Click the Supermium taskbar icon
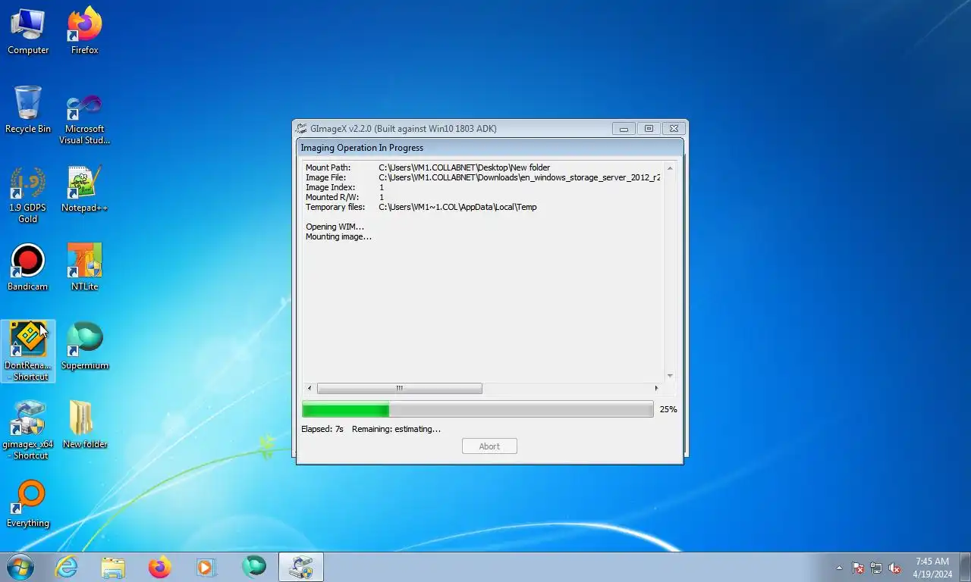The width and height of the screenshot is (971, 582). pyautogui.click(x=253, y=567)
